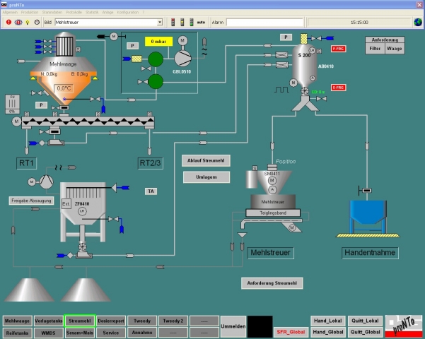
Task: Click the red exclamation alarm icon
Action: pyautogui.click(x=8, y=22)
